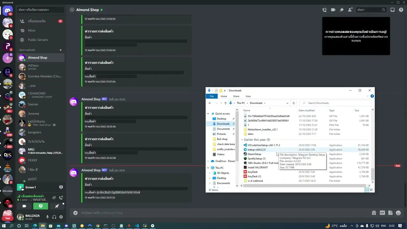The width and height of the screenshot is (407, 229).
Task: Expand the 3D Objects tree node
Action: 210,173
